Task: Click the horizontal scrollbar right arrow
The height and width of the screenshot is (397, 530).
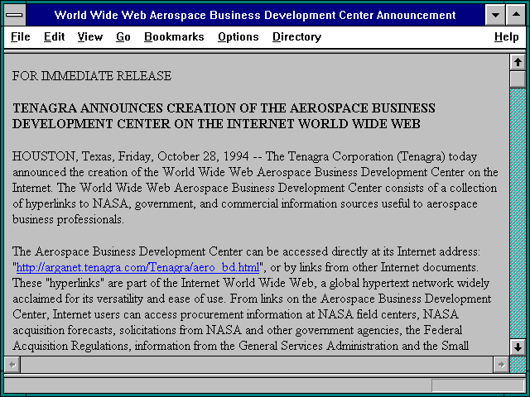Action: click(x=501, y=365)
